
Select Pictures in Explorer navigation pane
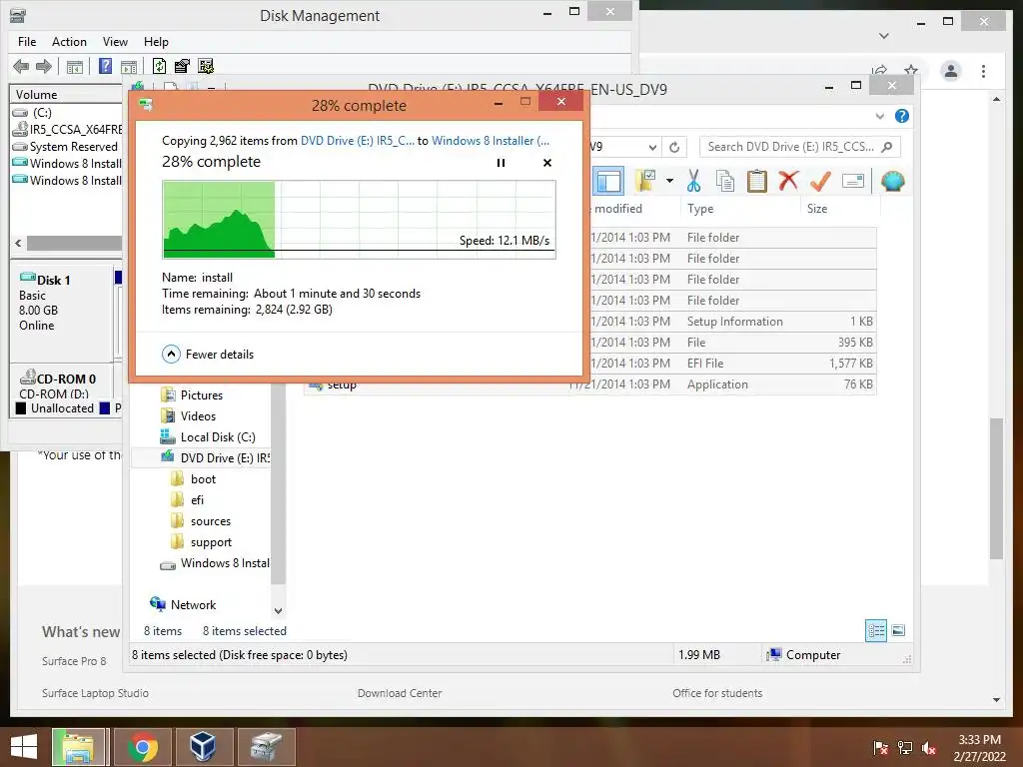pyautogui.click(x=201, y=395)
